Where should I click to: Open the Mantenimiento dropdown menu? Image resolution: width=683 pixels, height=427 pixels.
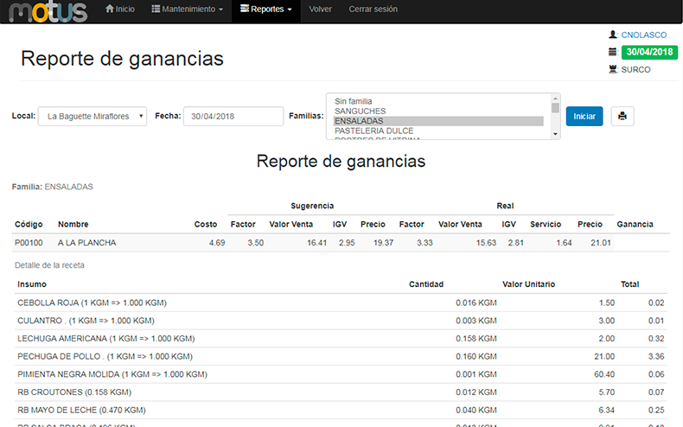click(x=187, y=10)
